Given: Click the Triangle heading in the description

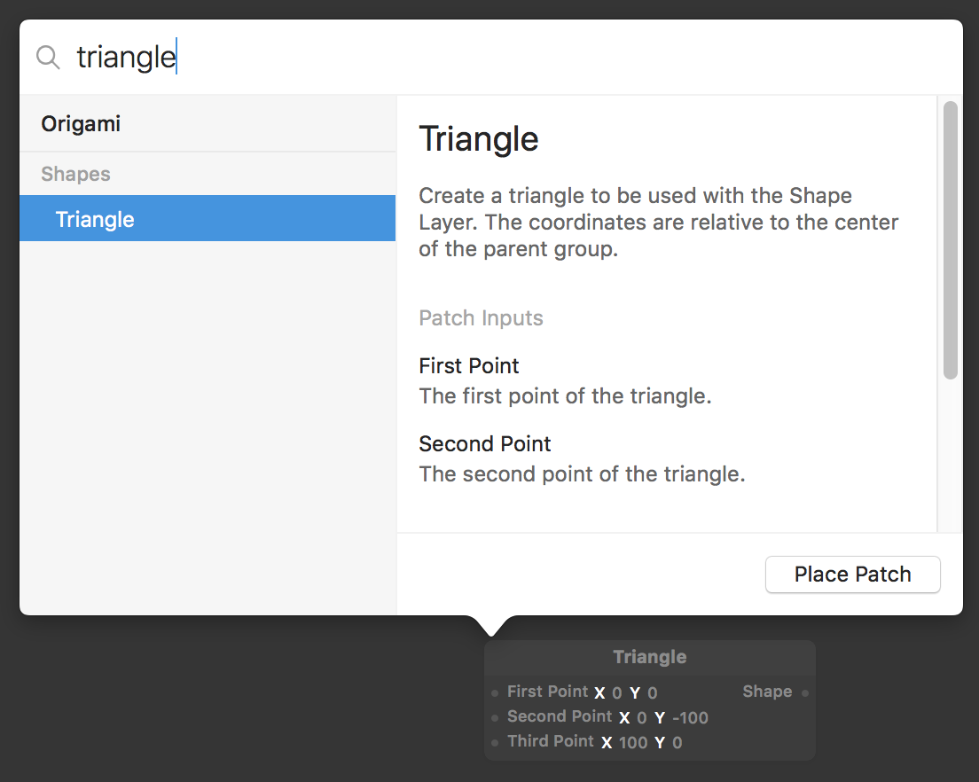Looking at the screenshot, I should (x=479, y=139).
